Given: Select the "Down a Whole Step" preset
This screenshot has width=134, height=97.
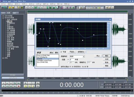Looking at the screenshot, I should point(43,55).
